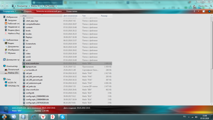Select ACER-ПК under network
This screenshot has height=120, width=213.
[x=12, y=83]
